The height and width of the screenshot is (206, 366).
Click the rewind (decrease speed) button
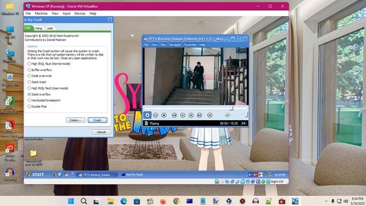coord(182,115)
